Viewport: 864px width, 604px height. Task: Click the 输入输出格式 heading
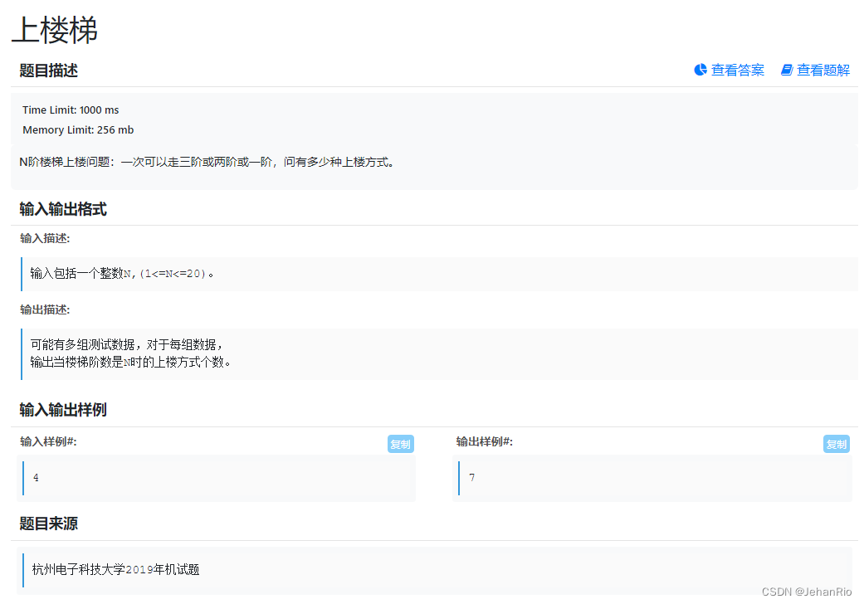point(63,209)
